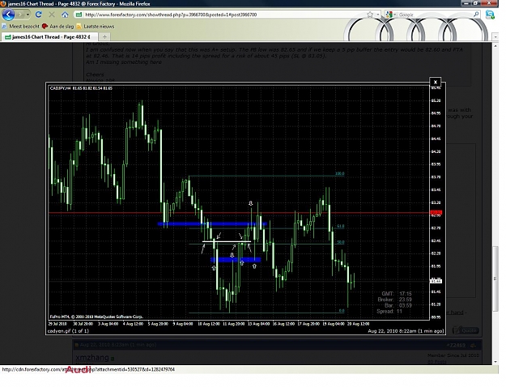Viewport: 506px width, 387px height.
Task: Close the chart lightbox with X button
Action: (x=435, y=82)
